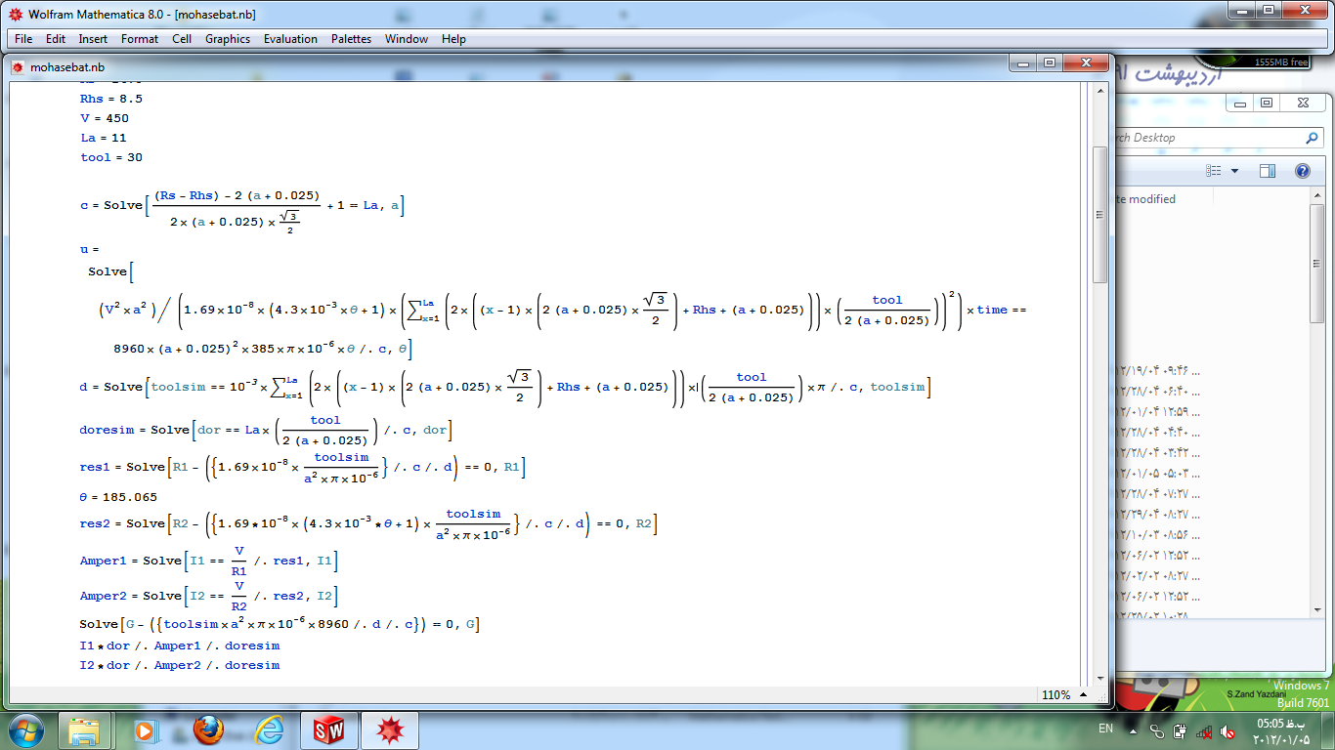Screen dimensions: 1335x750
Task: Open Windows Explorer folder taskbar icon
Action: coord(84,729)
